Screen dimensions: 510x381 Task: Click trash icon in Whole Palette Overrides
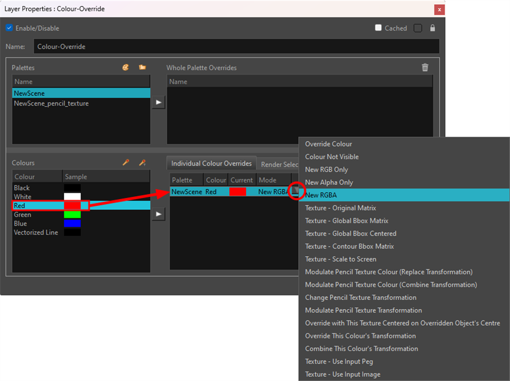click(x=425, y=68)
